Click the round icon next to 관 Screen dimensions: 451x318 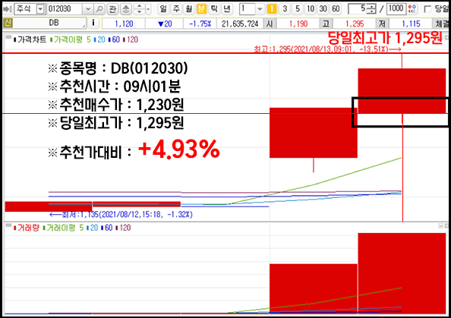coord(126,9)
